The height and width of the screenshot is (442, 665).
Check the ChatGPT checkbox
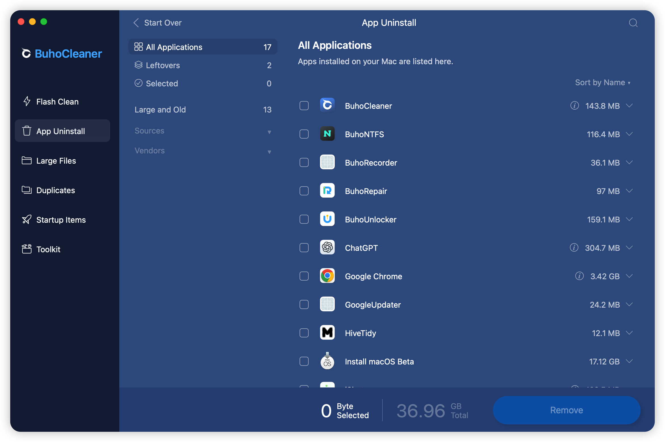(304, 248)
